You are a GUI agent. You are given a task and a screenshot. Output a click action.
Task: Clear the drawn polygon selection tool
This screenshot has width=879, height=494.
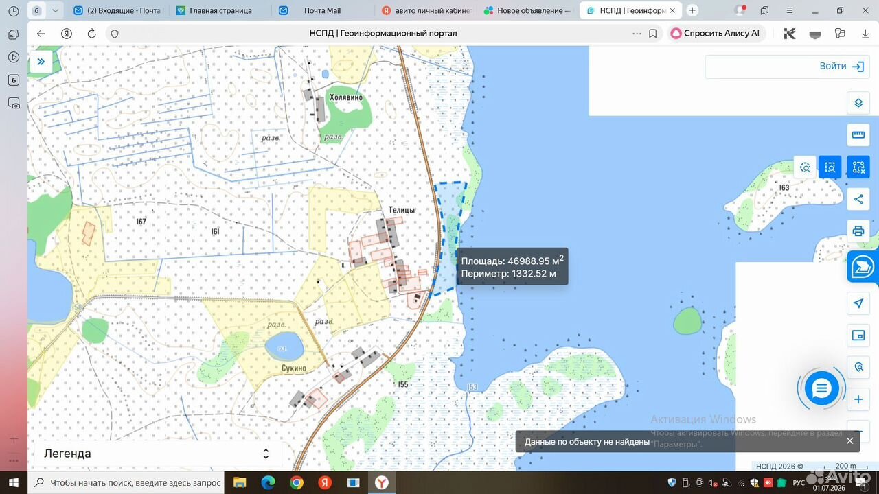(x=858, y=167)
